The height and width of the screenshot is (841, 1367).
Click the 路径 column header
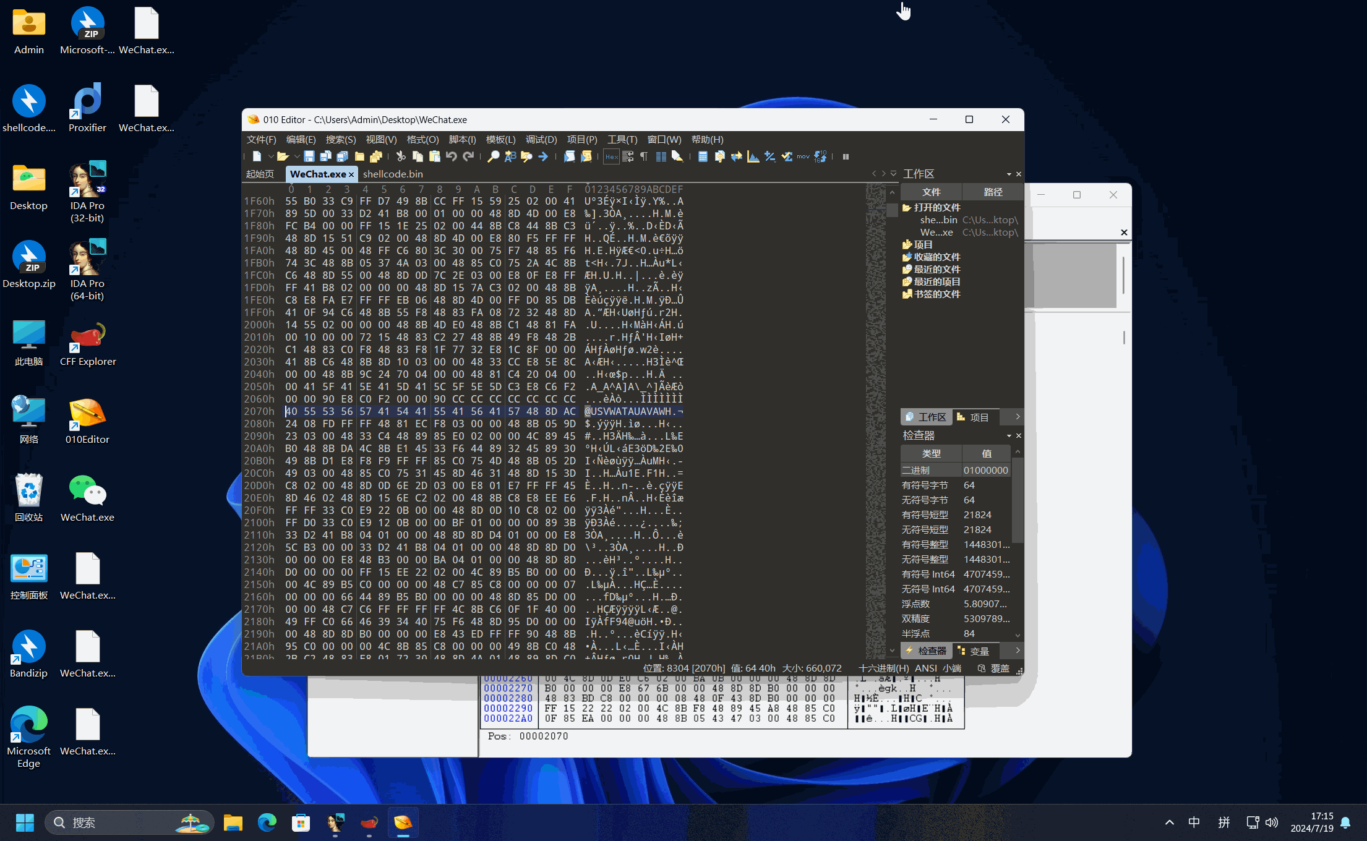[x=993, y=192]
